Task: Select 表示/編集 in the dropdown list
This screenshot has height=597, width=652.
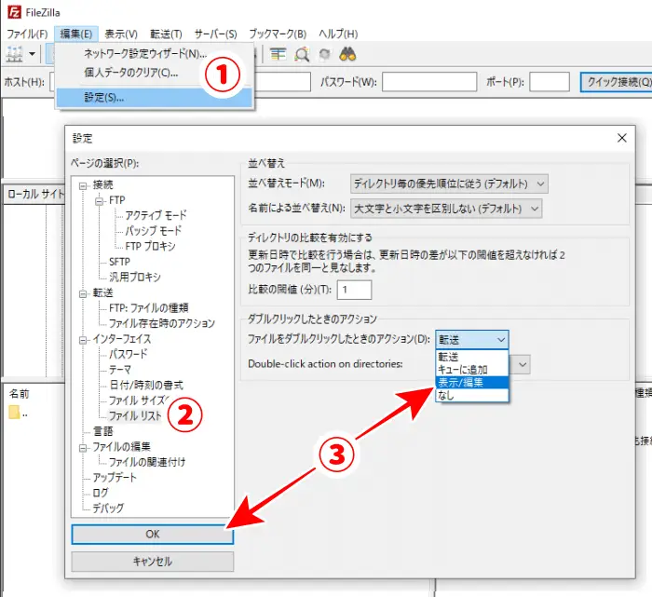Action: pos(472,383)
